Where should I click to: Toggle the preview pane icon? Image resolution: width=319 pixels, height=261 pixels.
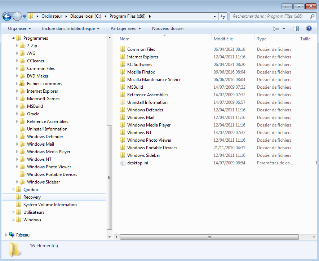click(x=296, y=28)
